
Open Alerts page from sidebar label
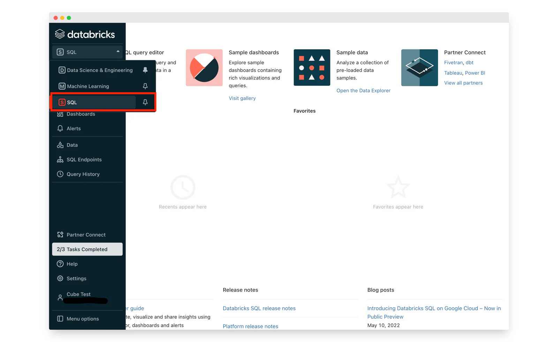pos(74,128)
